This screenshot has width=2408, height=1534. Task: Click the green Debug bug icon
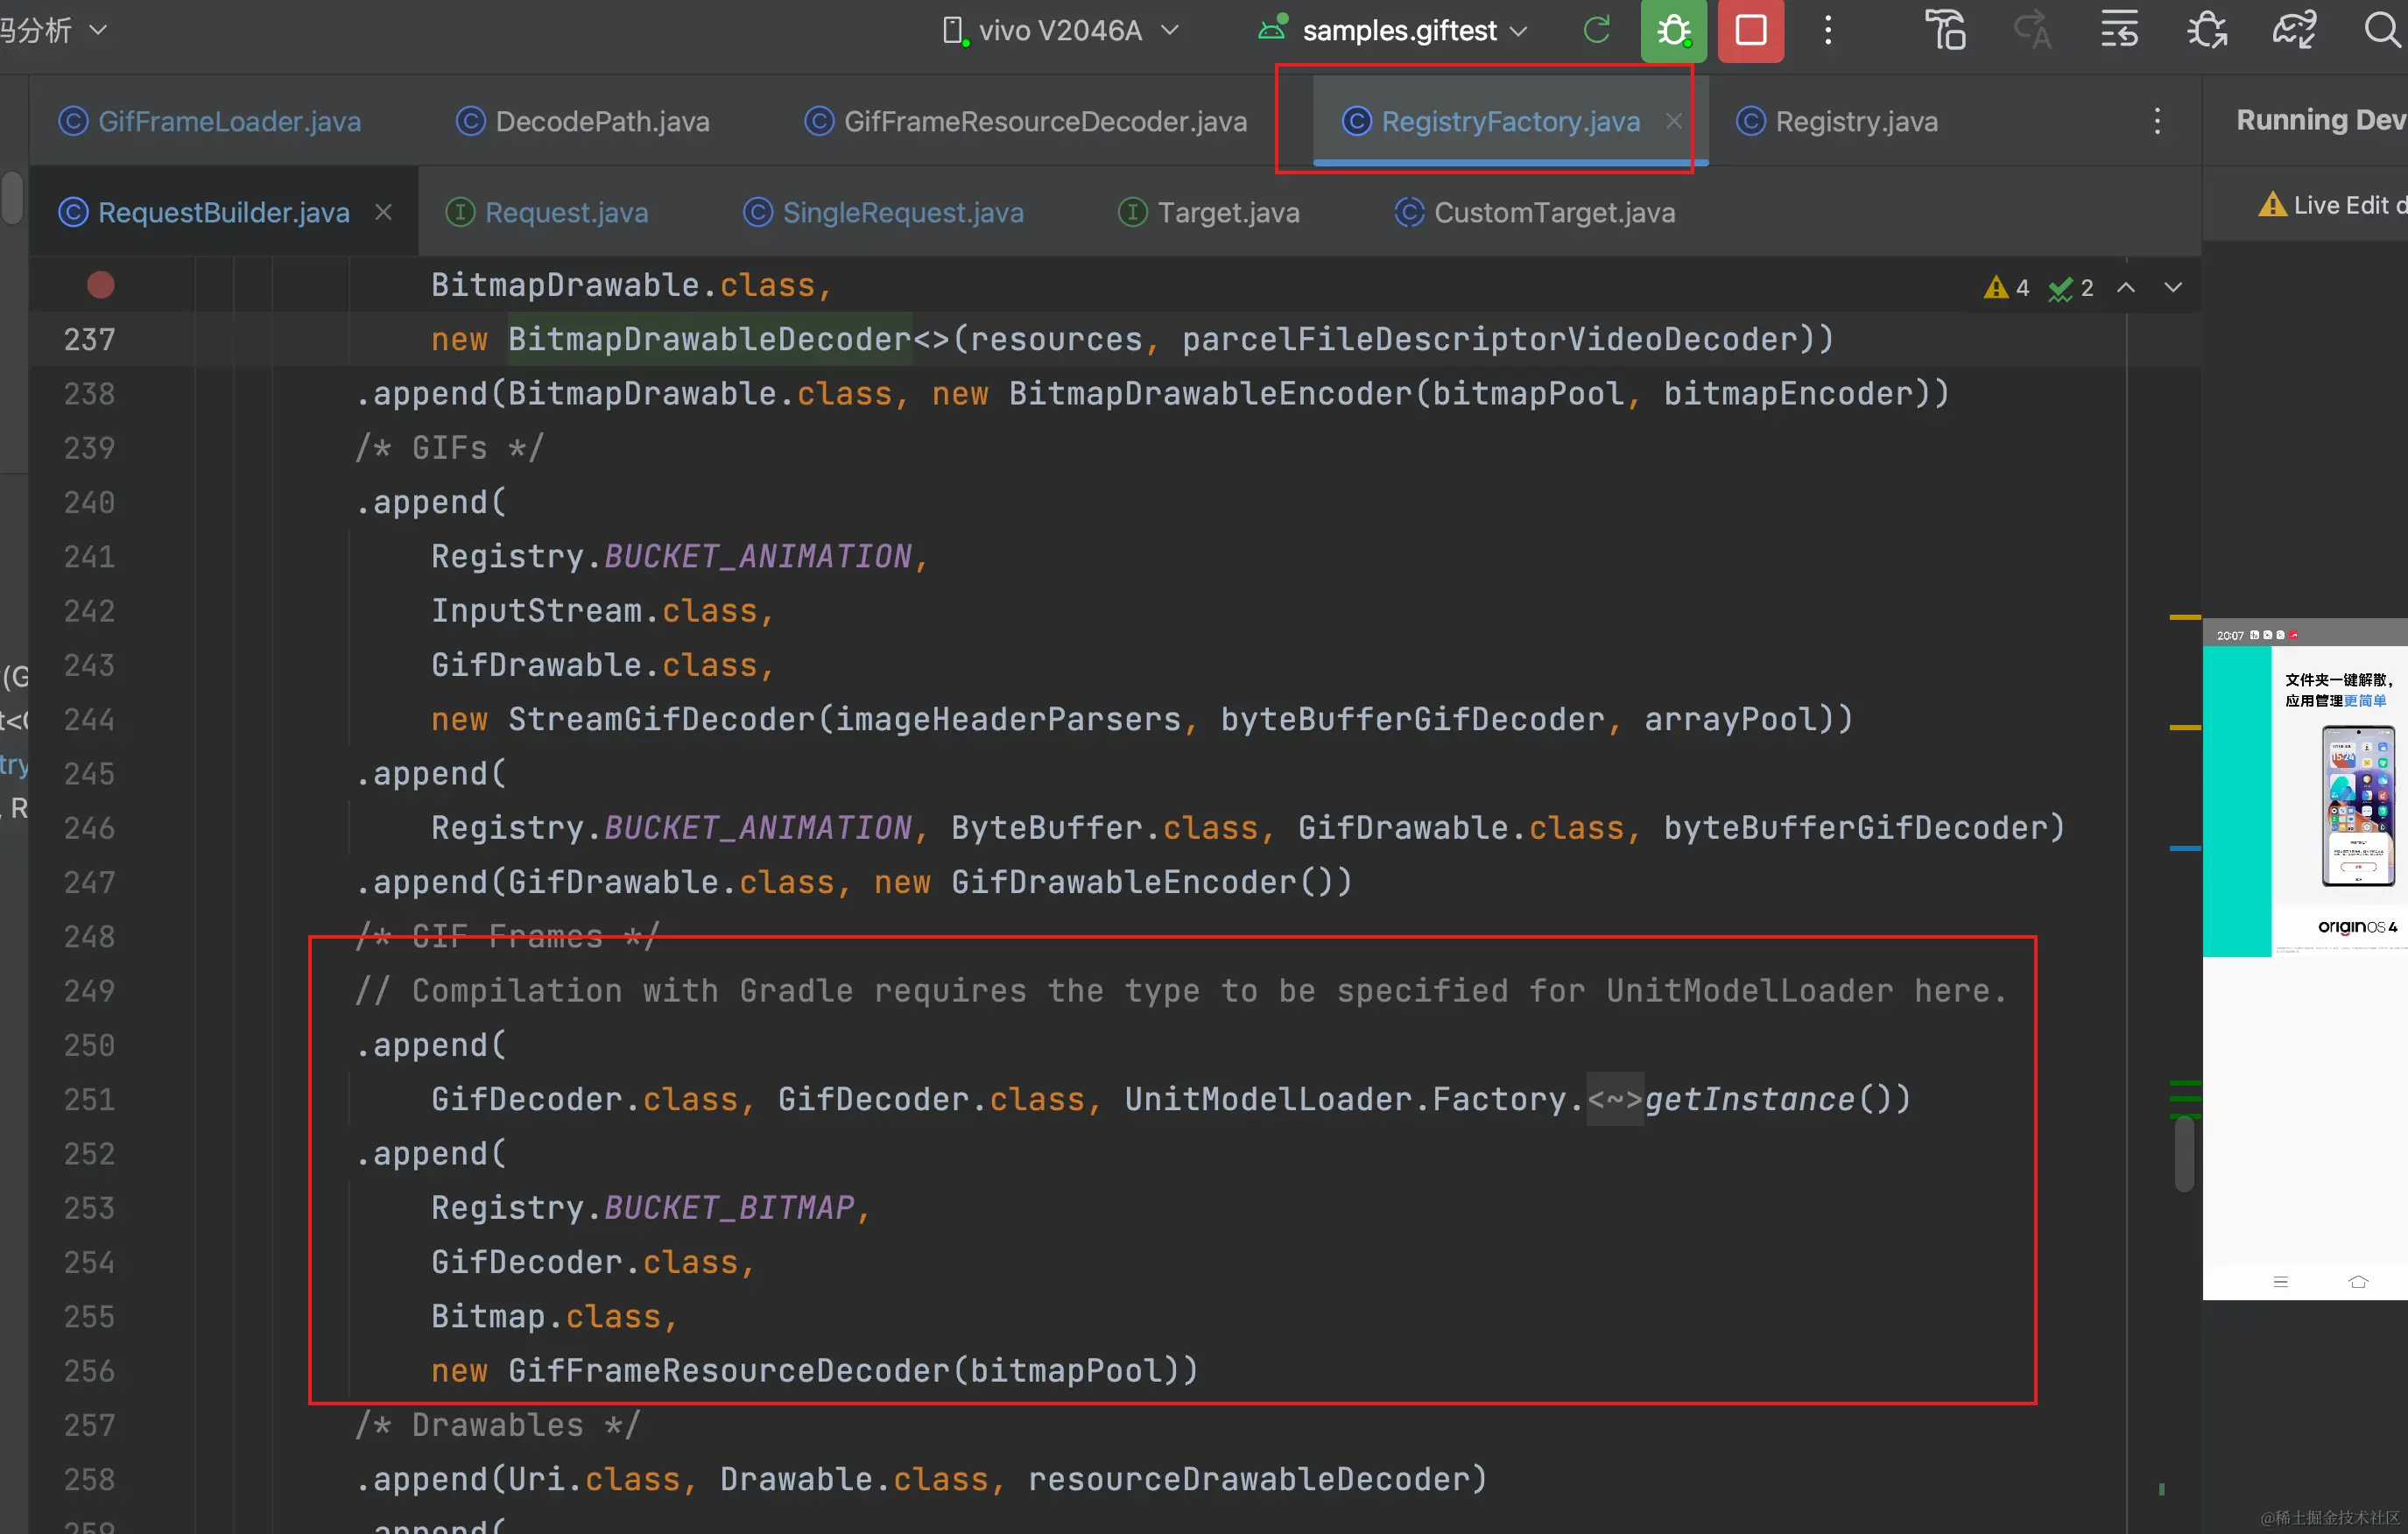pyautogui.click(x=1673, y=31)
